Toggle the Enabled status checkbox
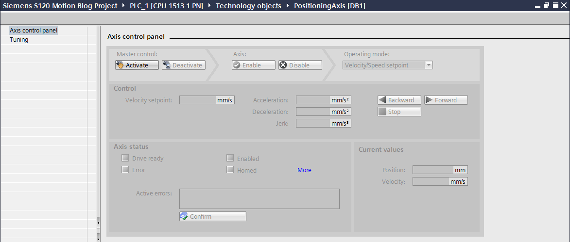Screen dimensions: 570x242 [x=230, y=158]
